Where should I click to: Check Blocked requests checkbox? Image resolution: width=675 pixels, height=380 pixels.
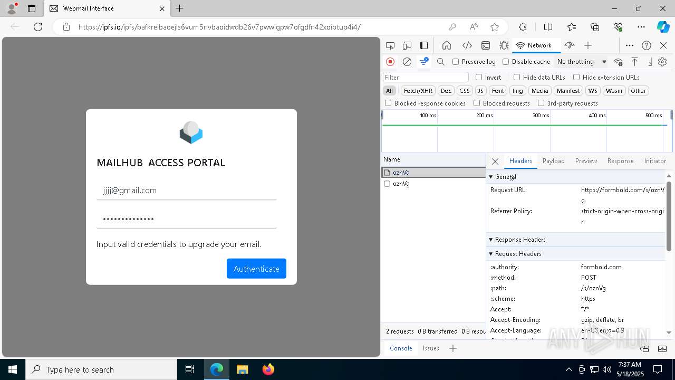click(477, 103)
